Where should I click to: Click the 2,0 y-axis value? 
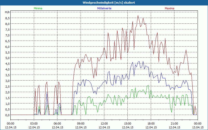[8, 92]
